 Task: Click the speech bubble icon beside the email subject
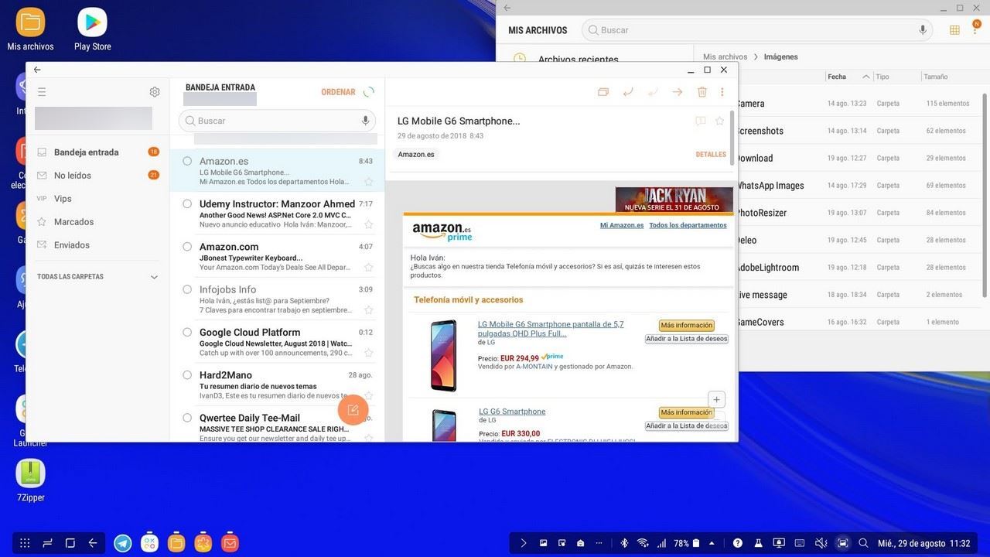pyautogui.click(x=700, y=121)
